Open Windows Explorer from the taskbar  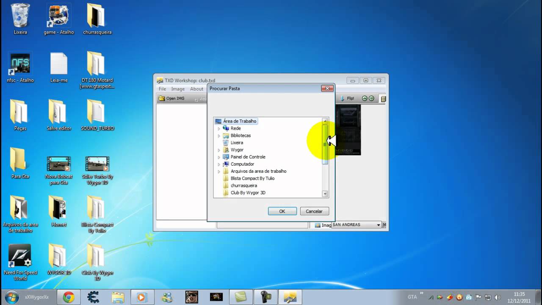[x=118, y=297]
